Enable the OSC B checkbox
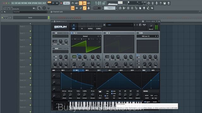202x113 pixels. click(104, 33)
